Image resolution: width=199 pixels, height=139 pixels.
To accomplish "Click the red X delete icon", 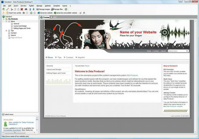I will point(22,9).
